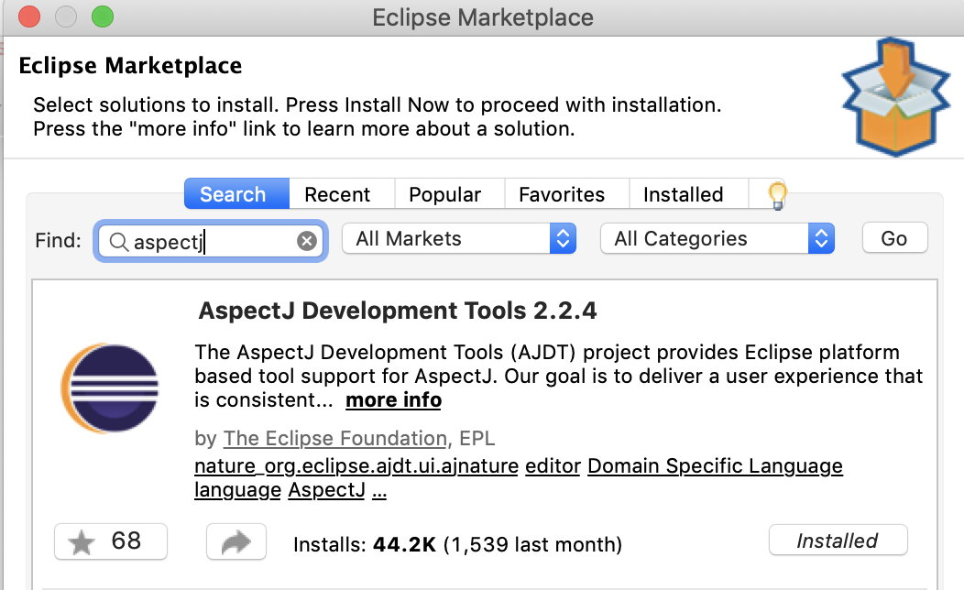Select the Favorites tab
Image resolution: width=964 pixels, height=590 pixels.
pyautogui.click(x=562, y=194)
